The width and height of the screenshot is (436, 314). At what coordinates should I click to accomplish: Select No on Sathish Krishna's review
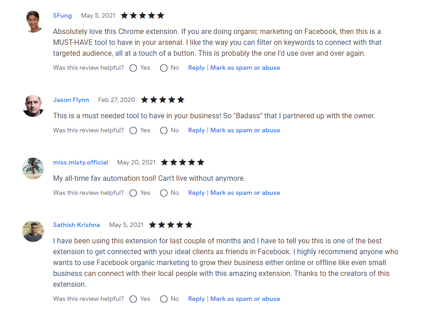(x=164, y=299)
